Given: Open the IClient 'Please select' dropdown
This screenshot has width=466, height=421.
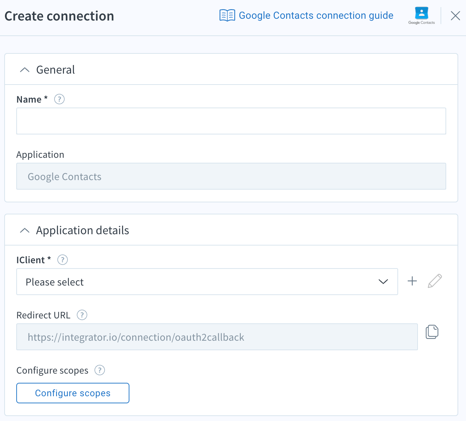Looking at the screenshot, I should tap(207, 282).
